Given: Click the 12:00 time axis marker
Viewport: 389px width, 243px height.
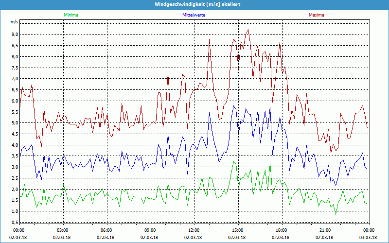Looking at the screenshot, I should 194,230.
